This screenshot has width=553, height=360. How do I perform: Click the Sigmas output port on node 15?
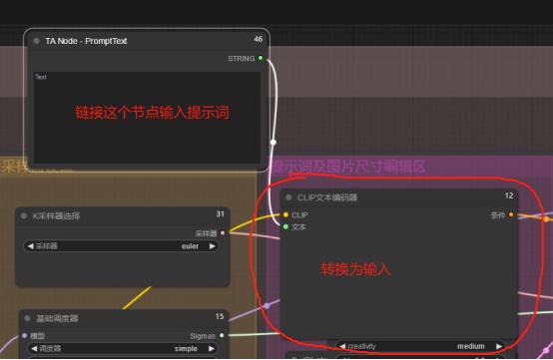coord(222,335)
